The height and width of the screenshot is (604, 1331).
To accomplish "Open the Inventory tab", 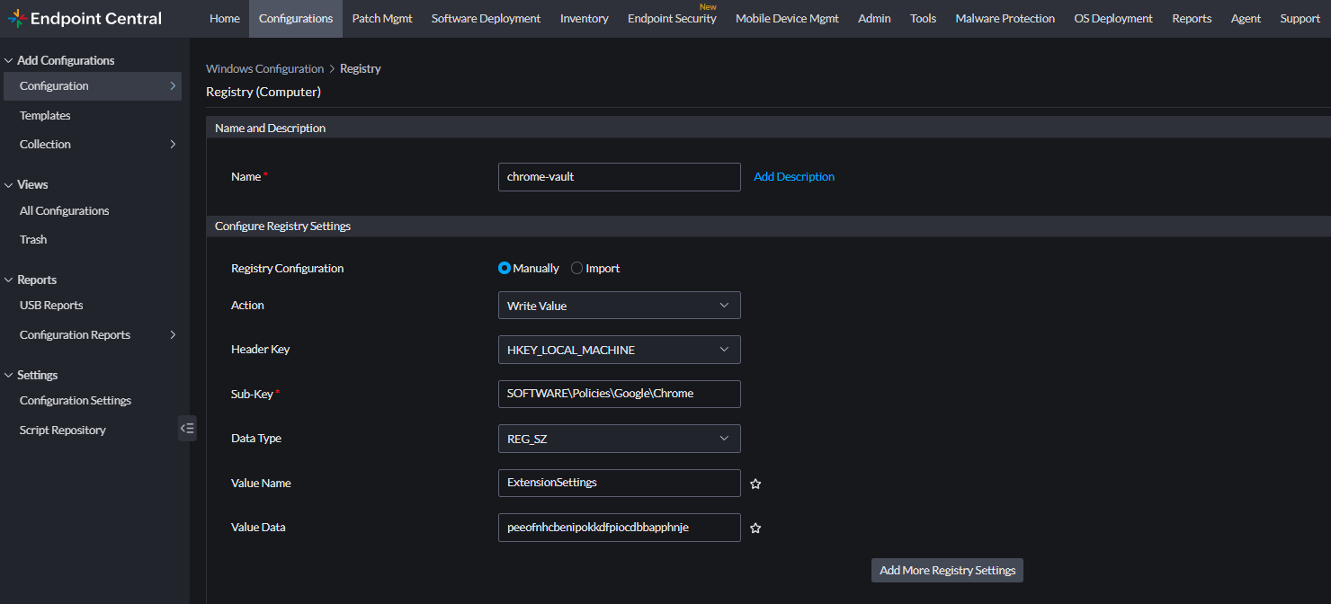I will pos(585,18).
